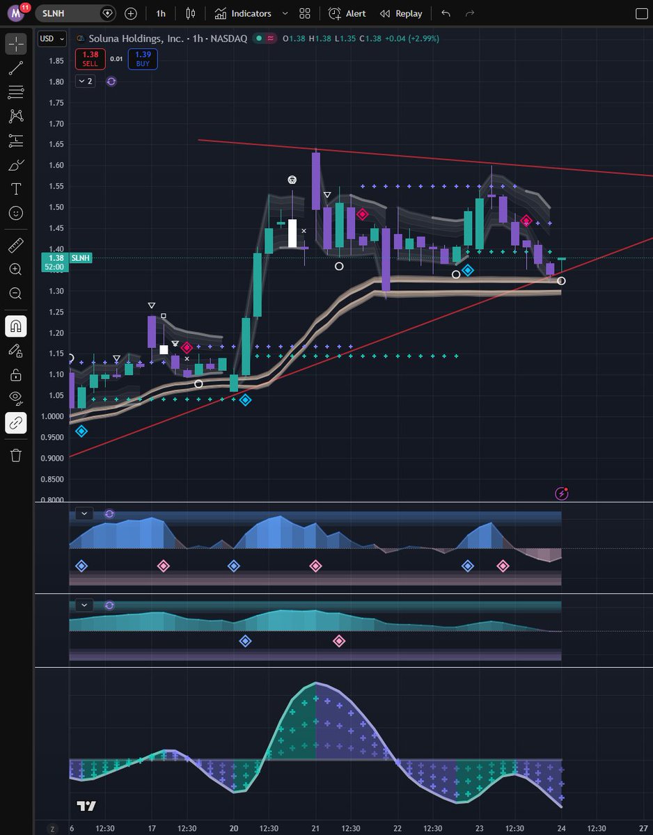Click the lower red ascending trendline
This screenshot has height=835, width=653.
tap(361, 347)
